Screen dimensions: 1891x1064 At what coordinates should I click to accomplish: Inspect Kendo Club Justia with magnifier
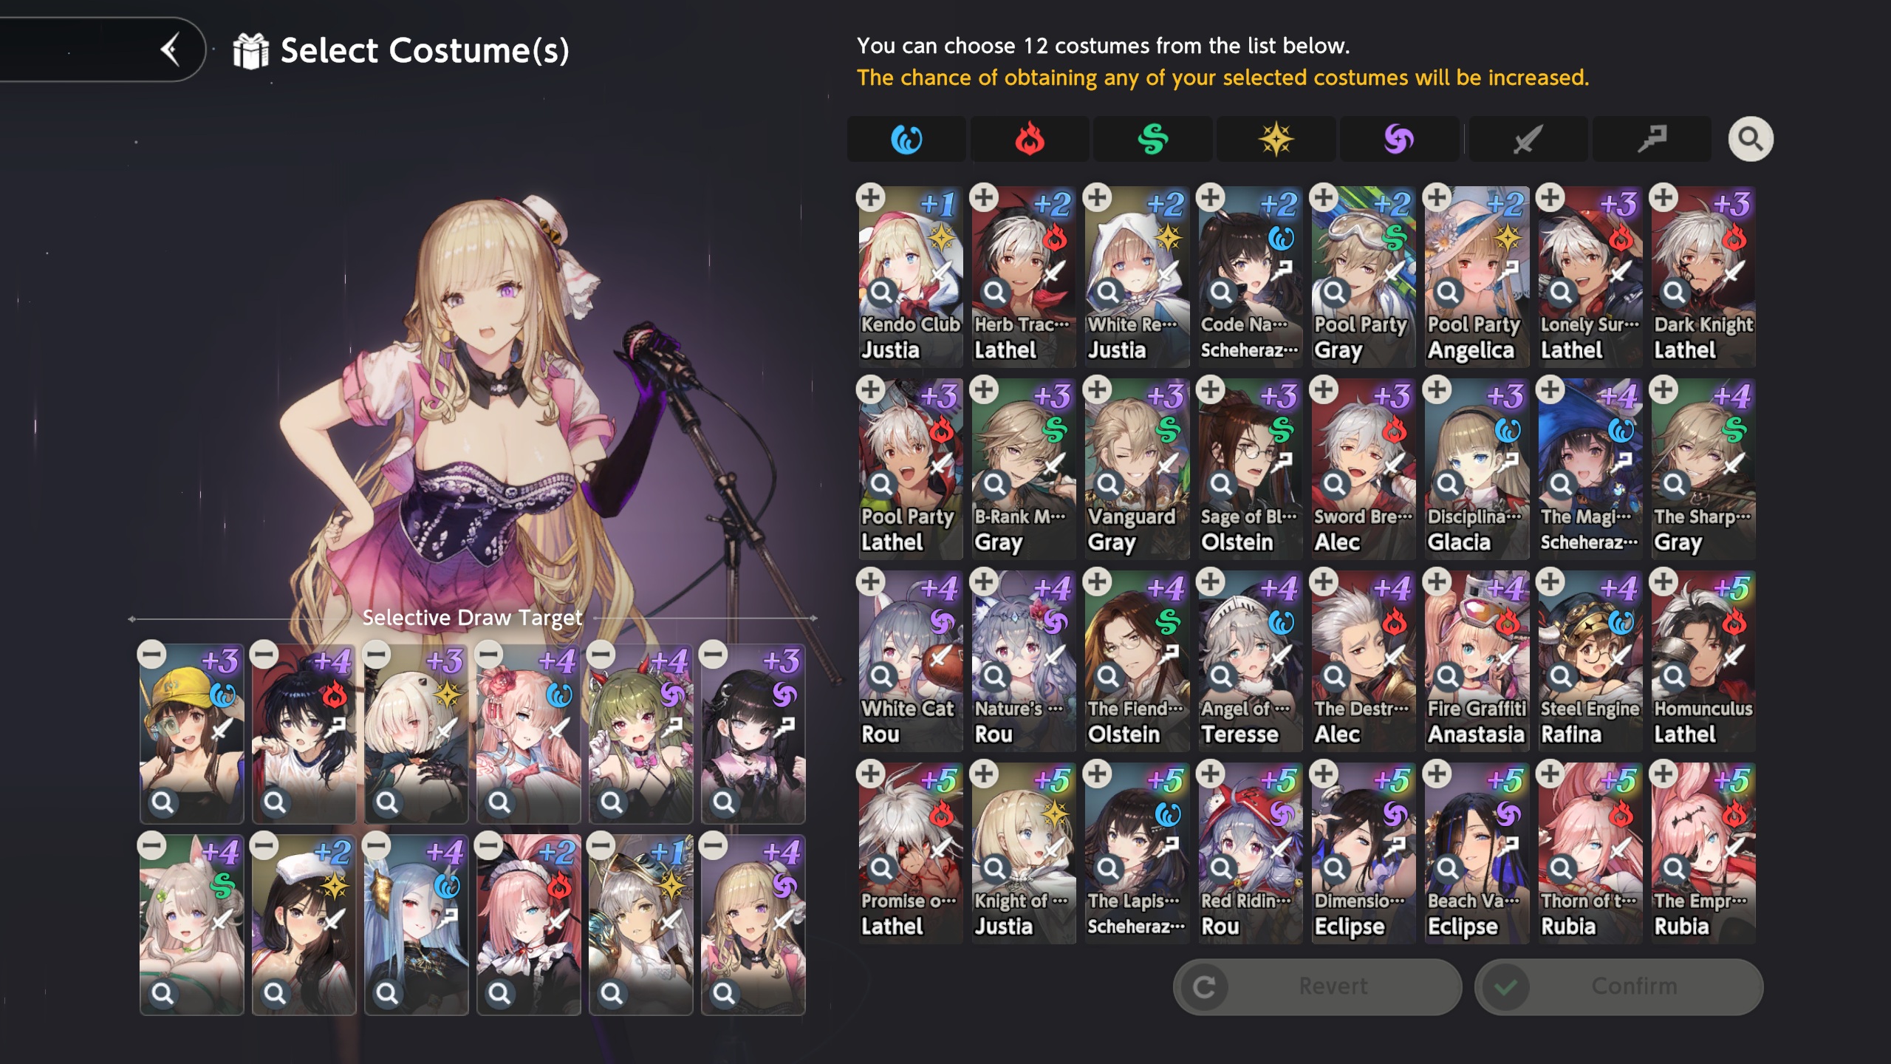point(882,292)
